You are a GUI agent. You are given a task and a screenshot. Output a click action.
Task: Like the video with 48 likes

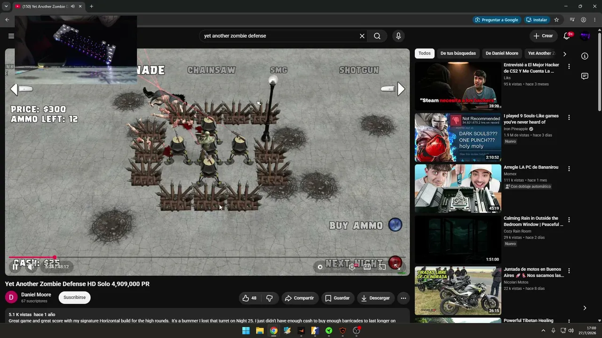(x=249, y=298)
